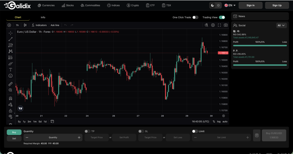Redo the last chart action

point(72,25)
